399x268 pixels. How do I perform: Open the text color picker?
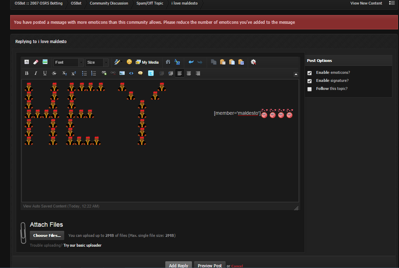pyautogui.click(x=118, y=62)
